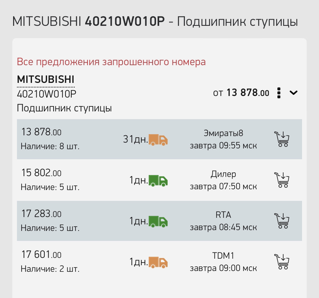Click the cart icon next to TDM1
The image size is (319, 298).
click(x=282, y=261)
